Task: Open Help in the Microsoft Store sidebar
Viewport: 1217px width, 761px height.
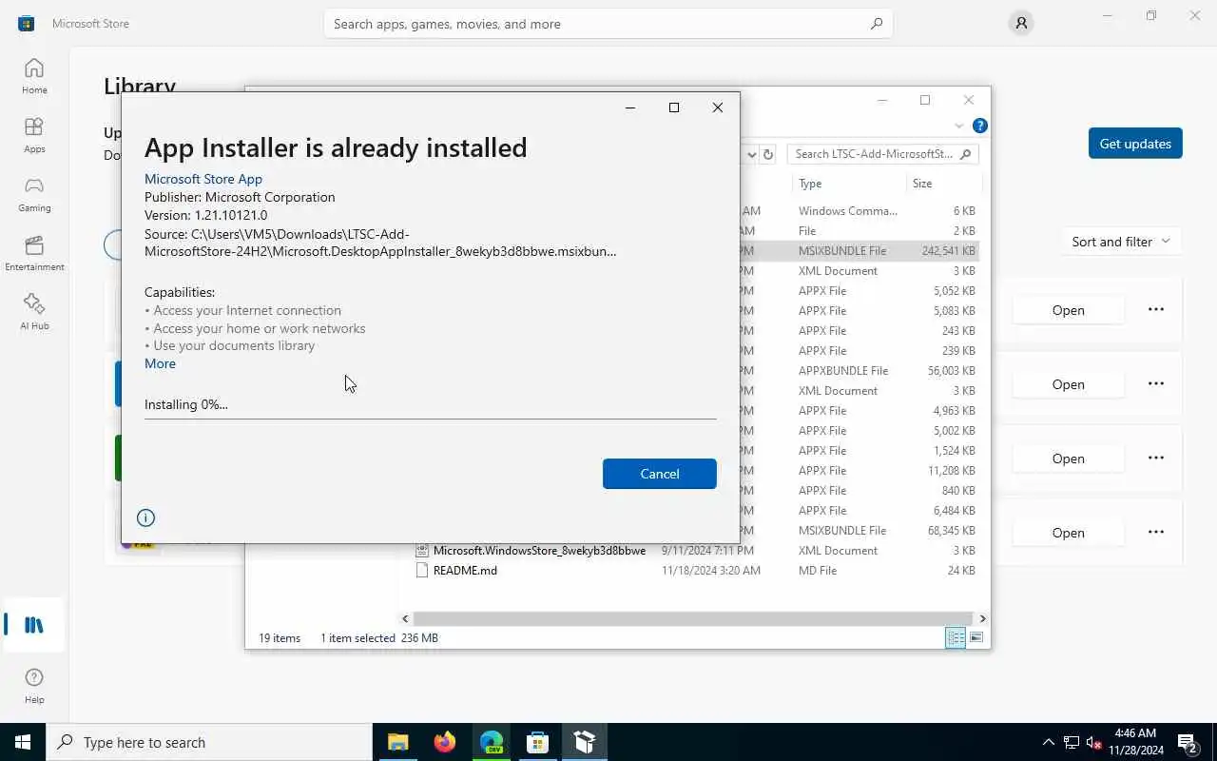Action: 34,685
